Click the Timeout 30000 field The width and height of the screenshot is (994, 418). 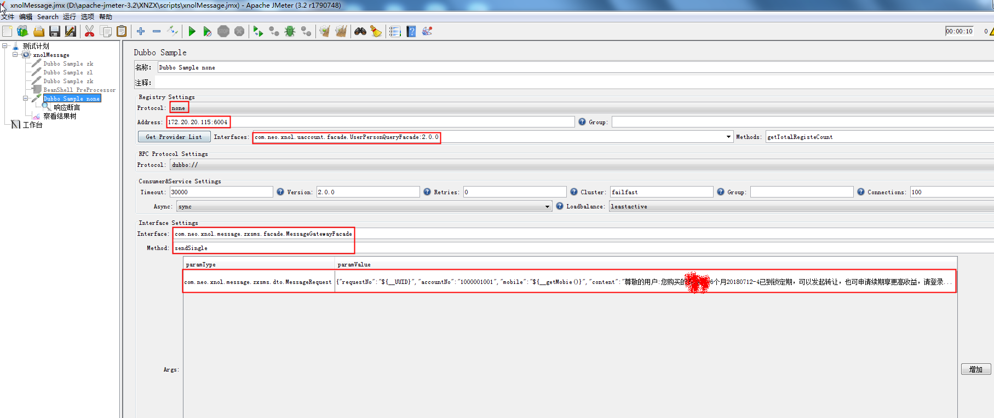pyautogui.click(x=221, y=192)
